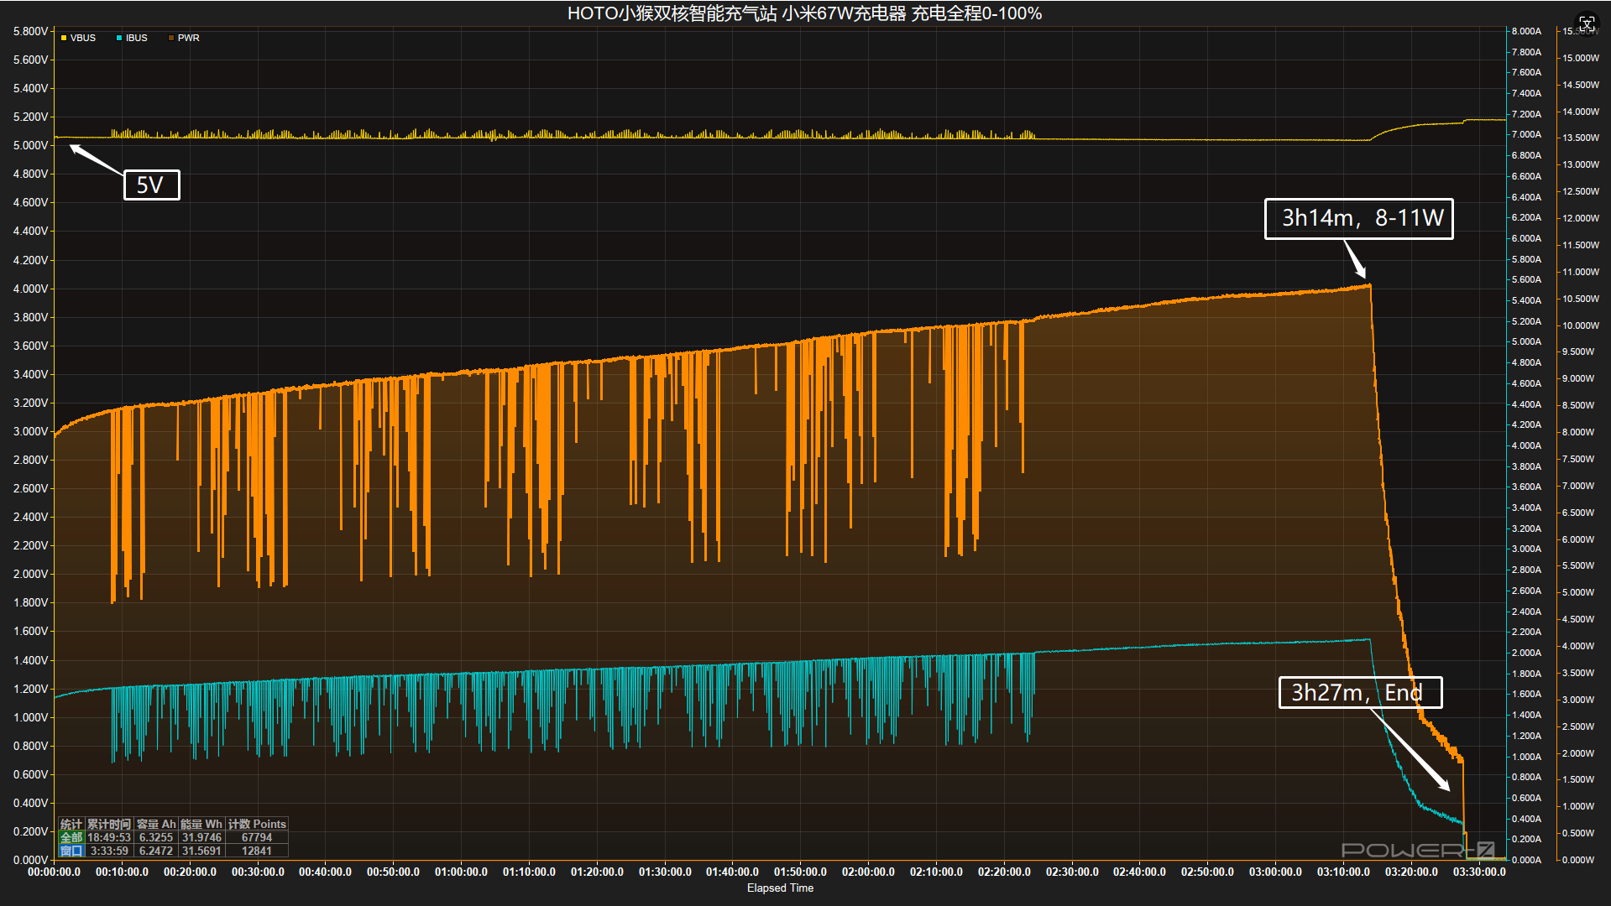The height and width of the screenshot is (906, 1611).
Task: Click the 能量 Wh column header
Action: click(201, 824)
